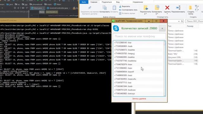Image resolution: width=203 pixels, height=114 pixels.
Task: Open the run configuration dropdown Main in the IDE
Action: click(31, 1)
